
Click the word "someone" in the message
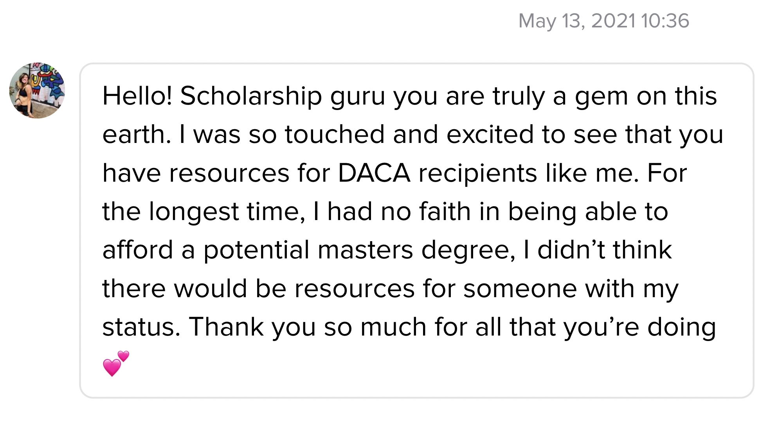point(520,289)
